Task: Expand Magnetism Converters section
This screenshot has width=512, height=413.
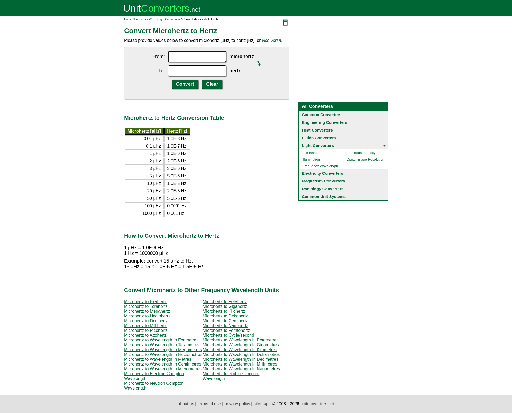Action: pos(323,181)
